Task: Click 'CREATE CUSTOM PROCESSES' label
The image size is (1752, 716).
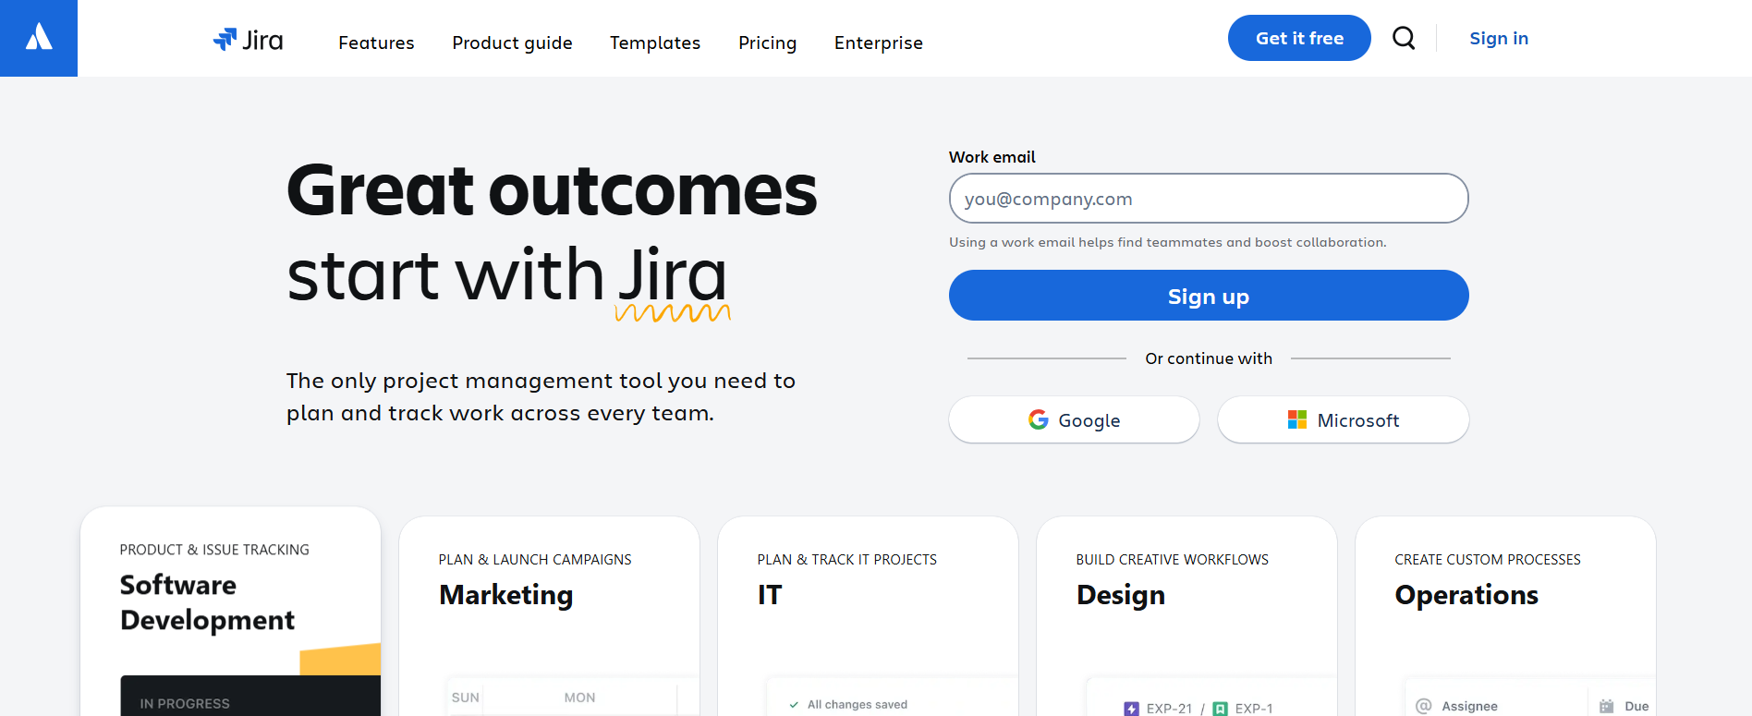Action: pyautogui.click(x=1488, y=560)
